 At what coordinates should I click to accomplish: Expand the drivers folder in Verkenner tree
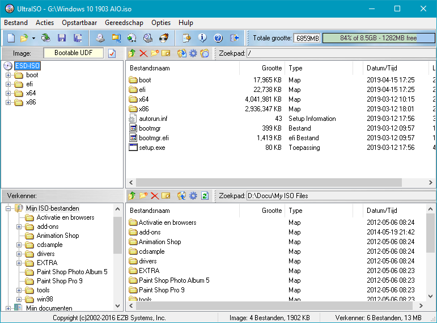coord(19,254)
